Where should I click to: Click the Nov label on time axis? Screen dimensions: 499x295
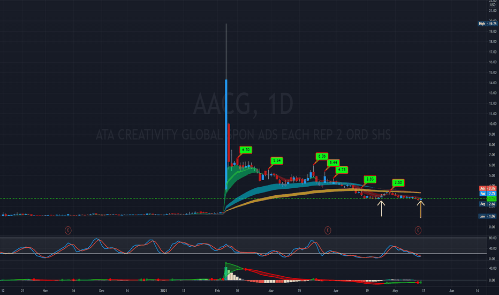[x=45, y=291]
